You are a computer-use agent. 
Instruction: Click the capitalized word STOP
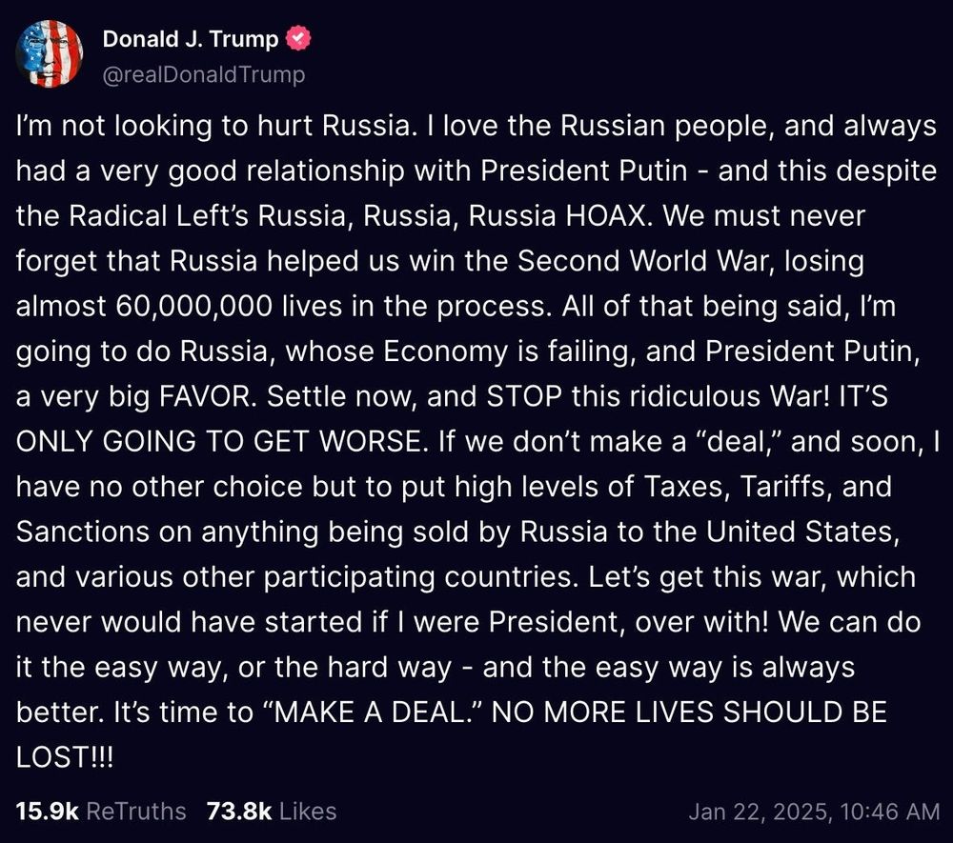tap(524, 396)
